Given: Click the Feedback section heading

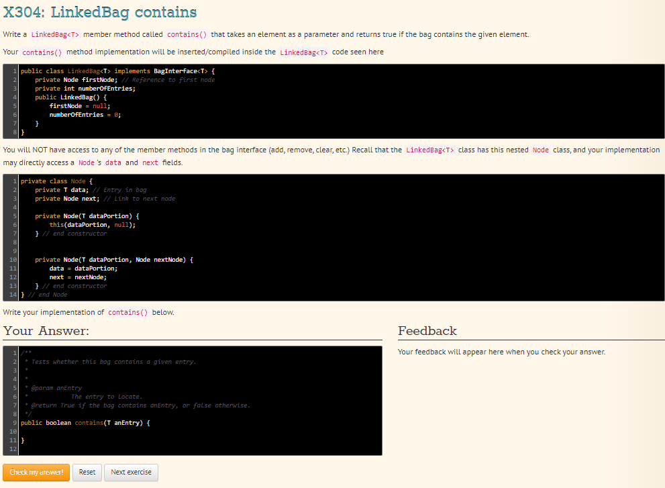Looking at the screenshot, I should point(427,331).
